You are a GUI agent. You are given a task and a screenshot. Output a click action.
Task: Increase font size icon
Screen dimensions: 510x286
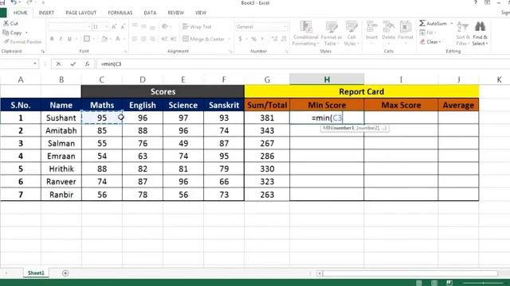coord(114,27)
